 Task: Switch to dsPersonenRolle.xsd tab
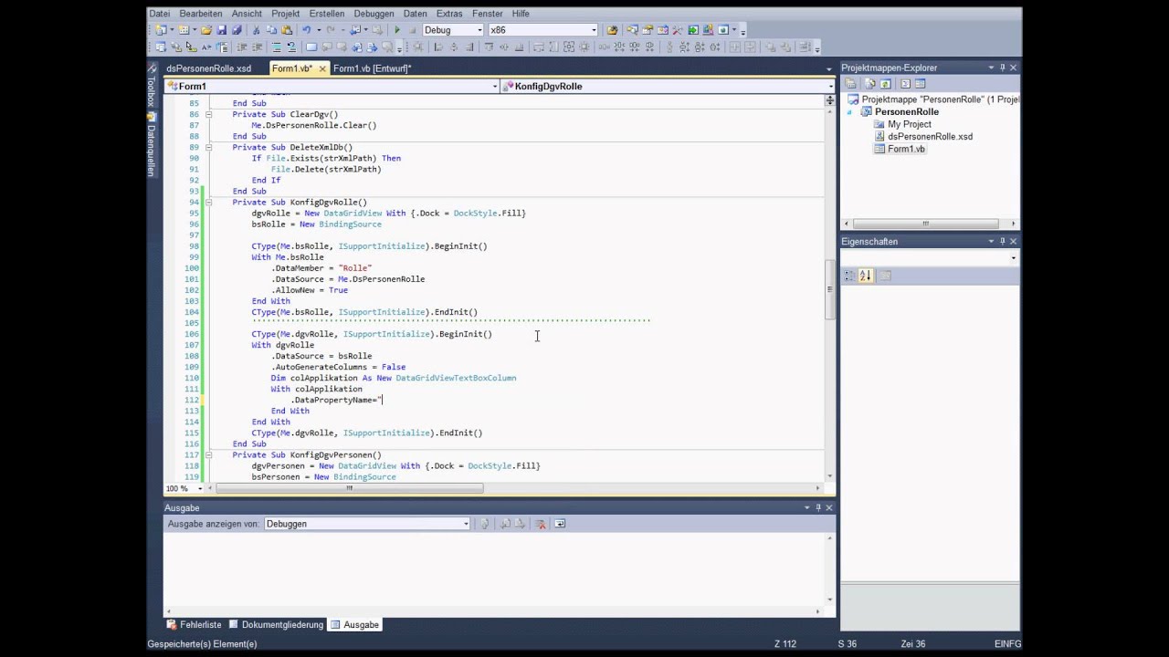coord(208,68)
